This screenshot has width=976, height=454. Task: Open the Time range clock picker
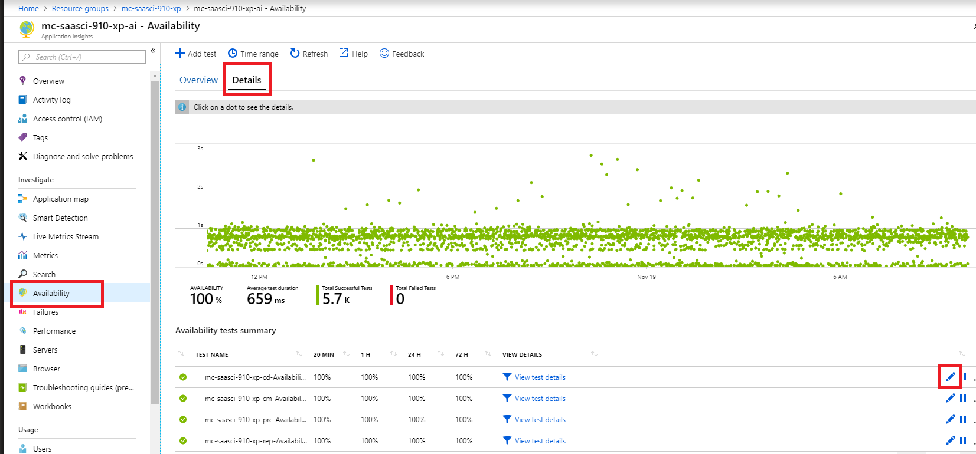click(233, 54)
